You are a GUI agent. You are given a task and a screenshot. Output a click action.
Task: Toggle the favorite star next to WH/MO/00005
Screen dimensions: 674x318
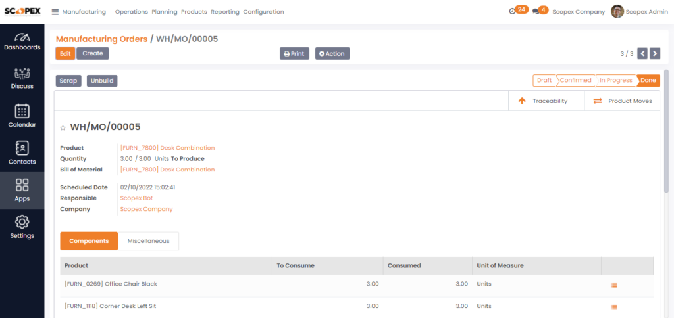[x=63, y=128]
